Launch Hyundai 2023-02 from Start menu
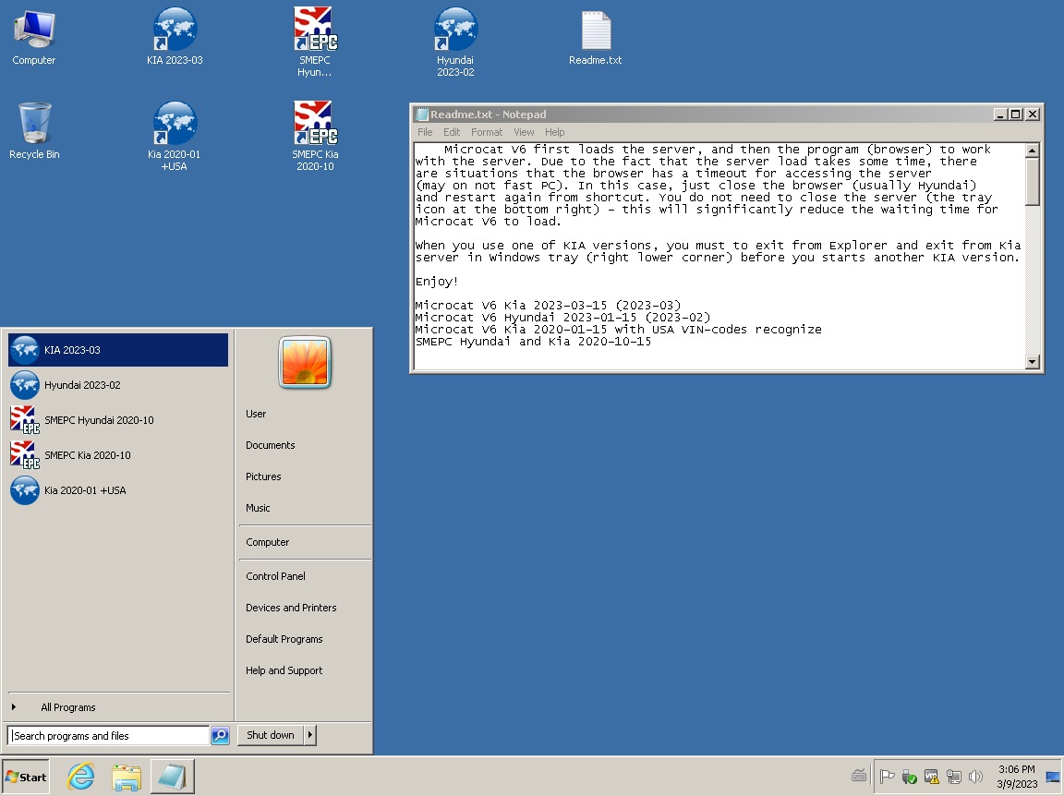Screen dimensions: 1064x796 pos(118,385)
